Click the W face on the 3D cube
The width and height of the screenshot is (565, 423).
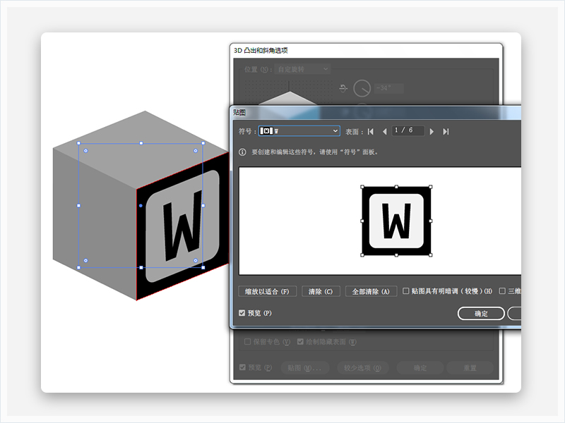[182, 226]
